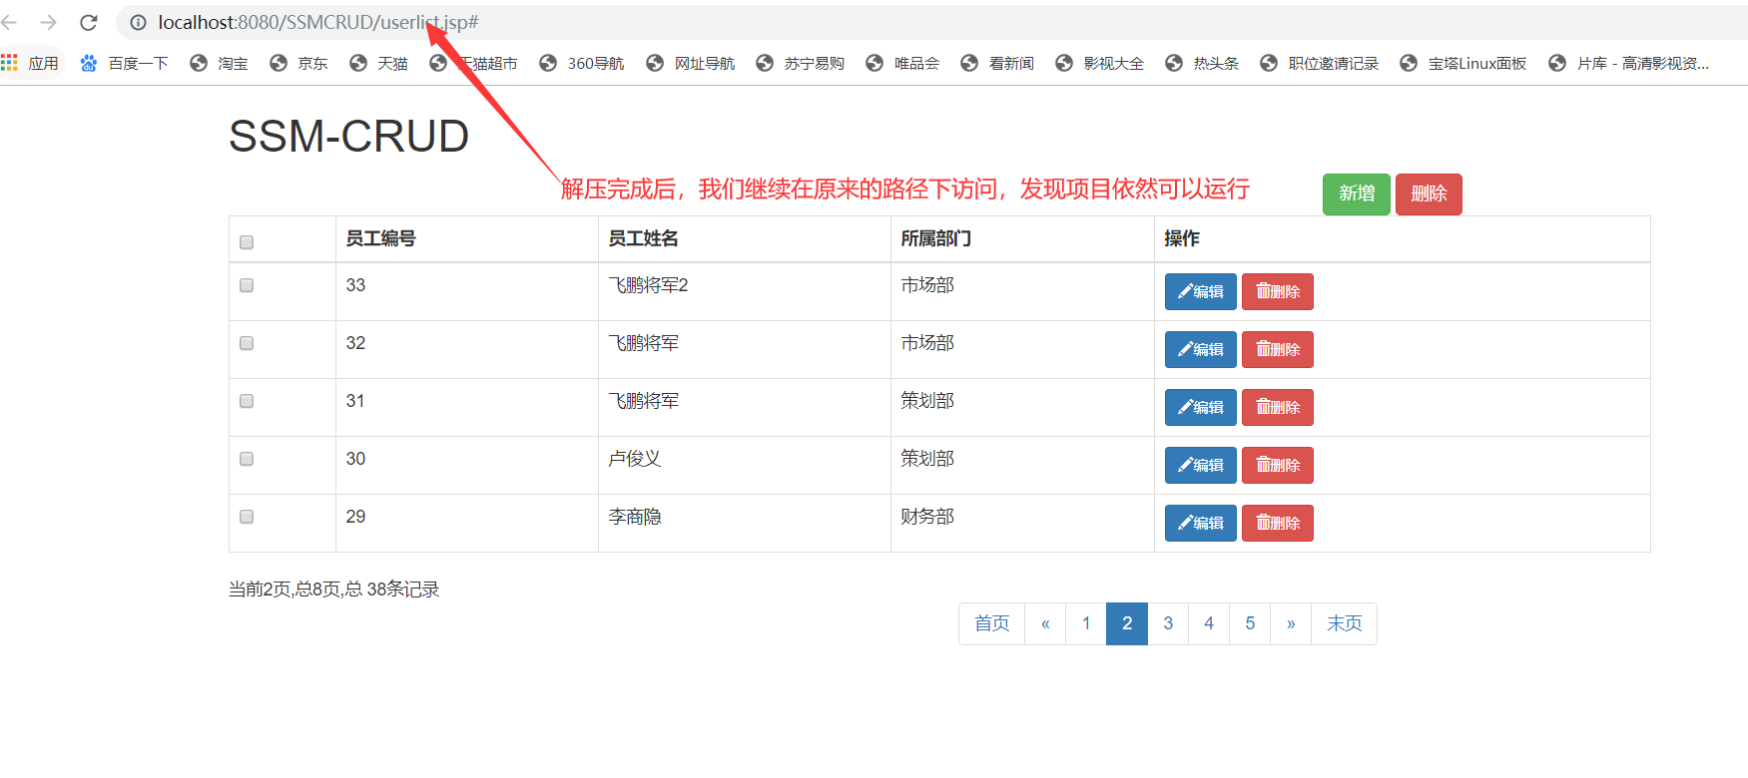Open the 360导航 bookmark

581,63
